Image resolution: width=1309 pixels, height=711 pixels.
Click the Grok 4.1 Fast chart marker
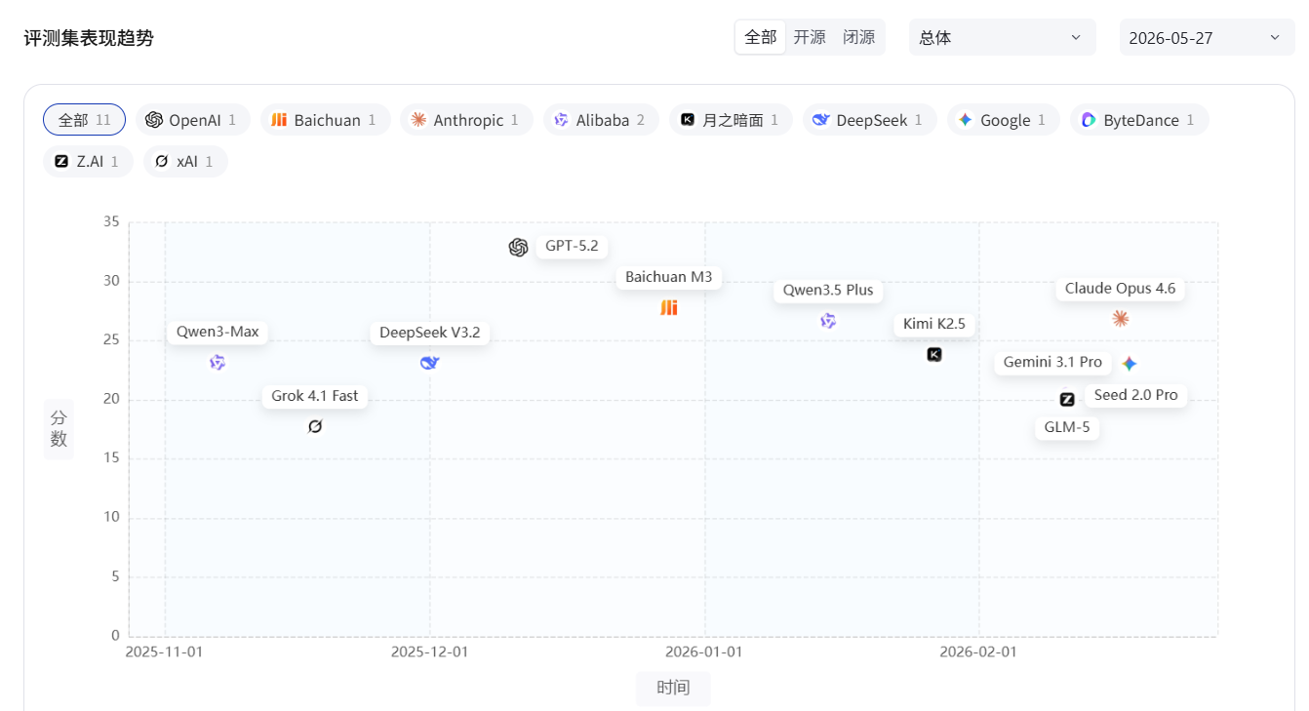pyautogui.click(x=315, y=426)
